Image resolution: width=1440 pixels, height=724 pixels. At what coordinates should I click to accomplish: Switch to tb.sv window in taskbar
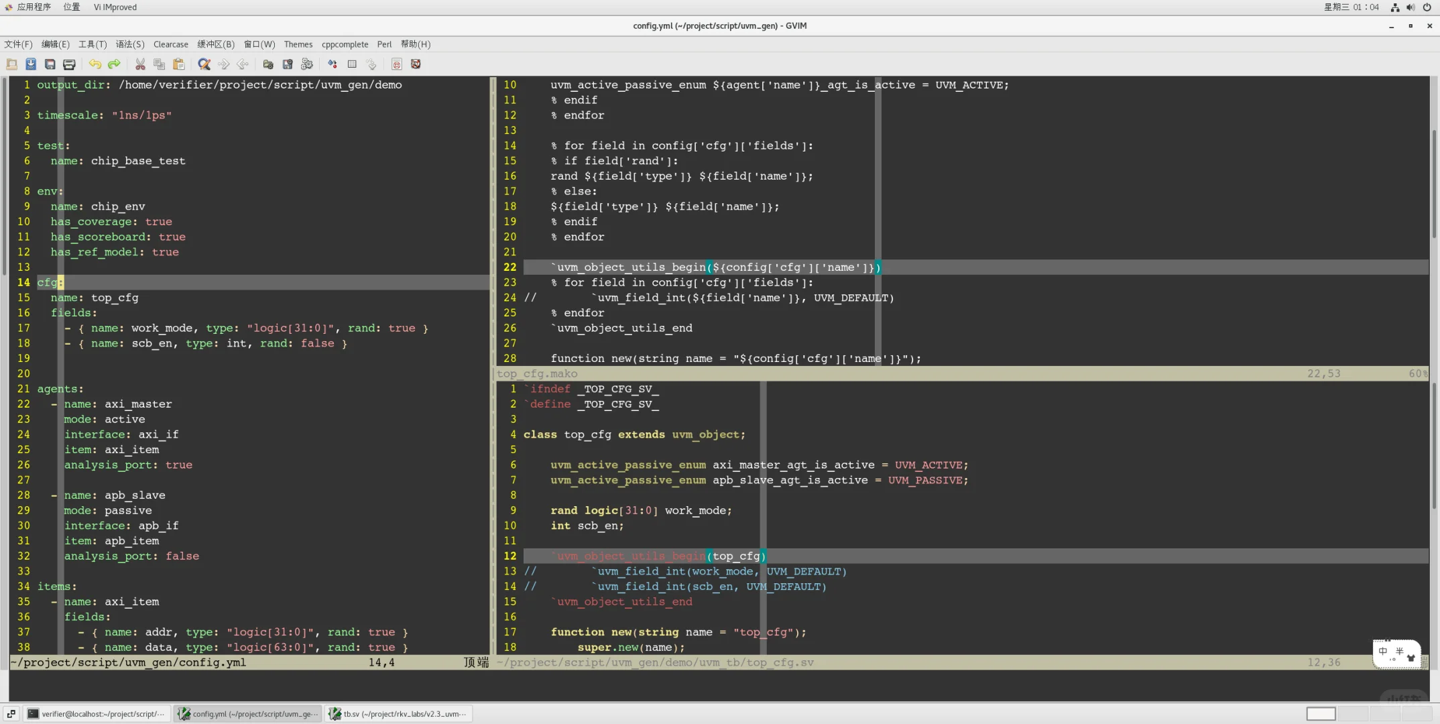click(x=399, y=714)
